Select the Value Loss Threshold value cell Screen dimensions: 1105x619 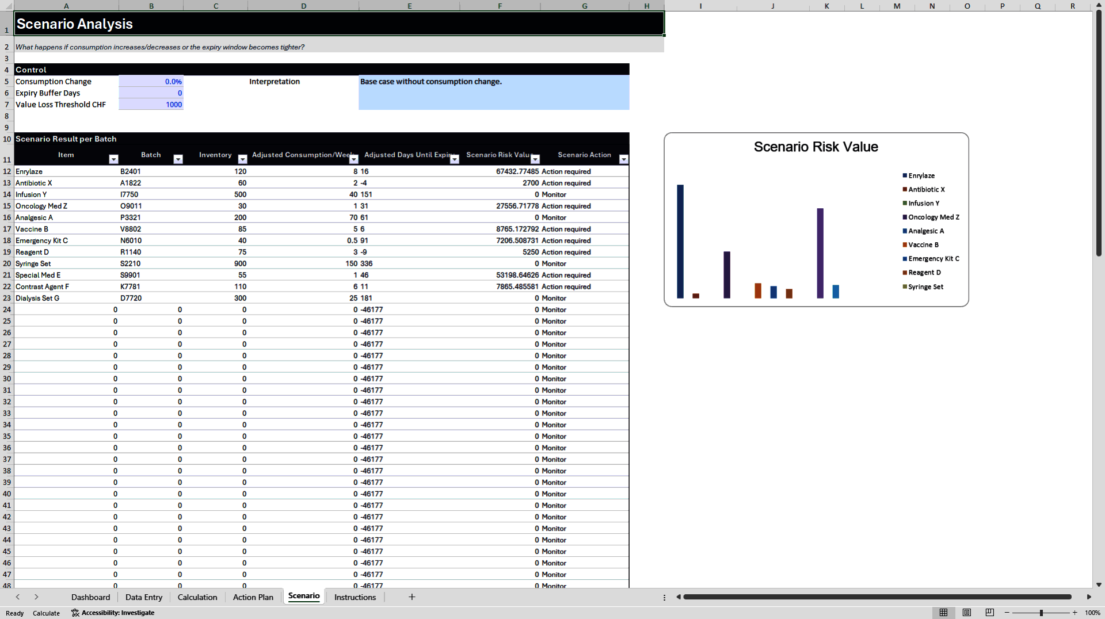click(151, 105)
